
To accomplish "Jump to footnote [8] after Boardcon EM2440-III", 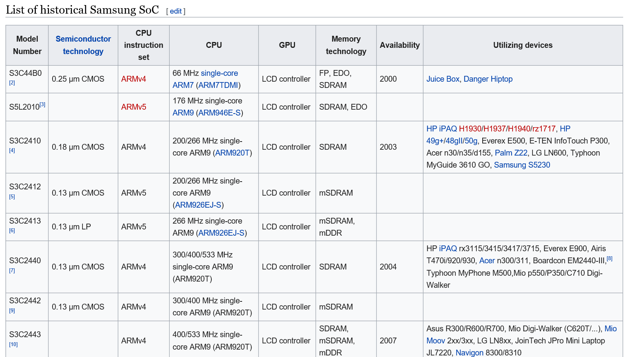I will [x=610, y=258].
